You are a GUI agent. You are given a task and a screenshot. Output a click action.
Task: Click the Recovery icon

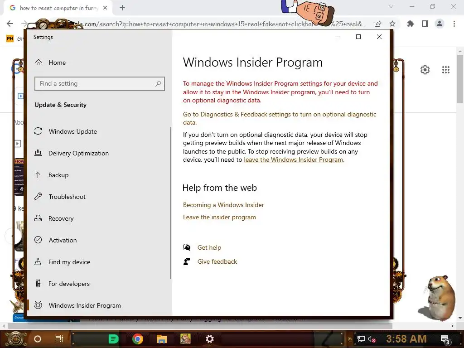point(38,218)
